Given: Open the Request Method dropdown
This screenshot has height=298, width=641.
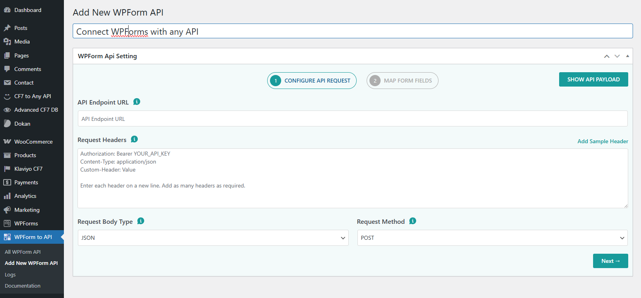Looking at the screenshot, I should coord(492,238).
